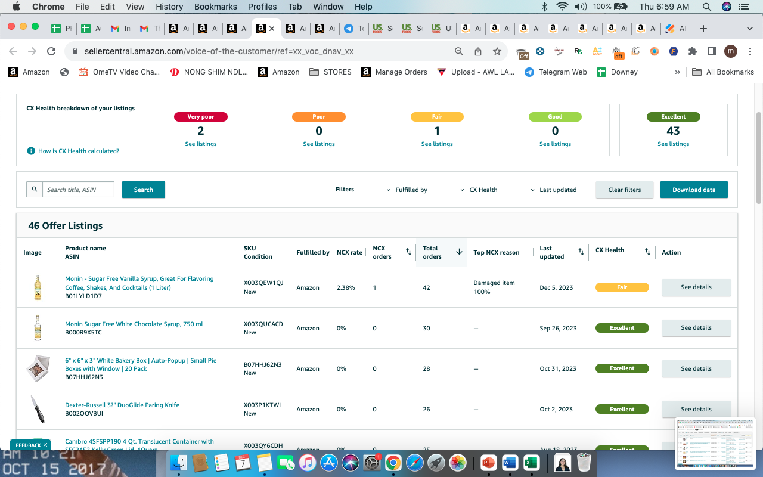See listings under Very poor
The width and height of the screenshot is (763, 477).
[x=201, y=144]
